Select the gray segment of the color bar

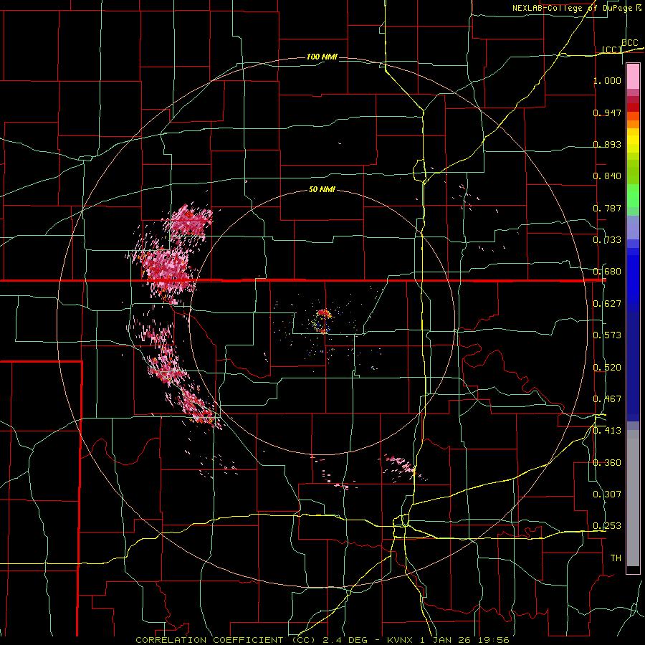[633, 498]
